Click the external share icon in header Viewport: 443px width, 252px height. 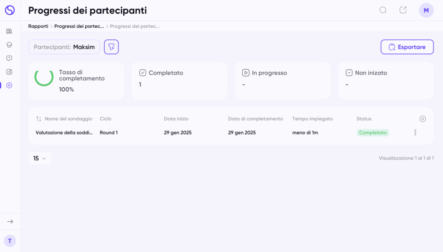click(403, 10)
